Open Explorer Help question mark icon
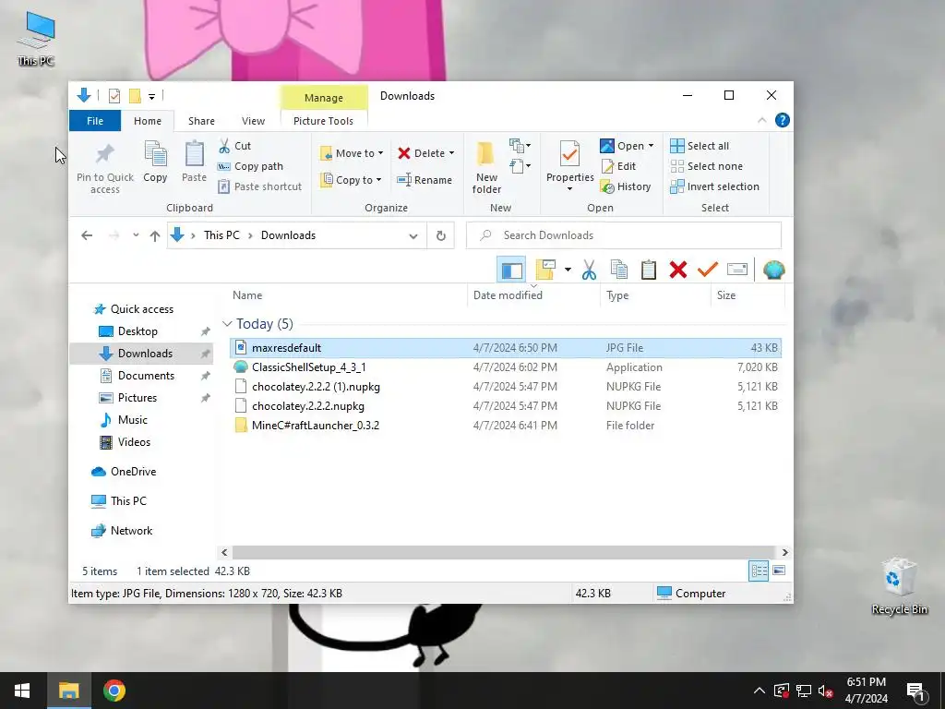The width and height of the screenshot is (945, 709). [783, 120]
